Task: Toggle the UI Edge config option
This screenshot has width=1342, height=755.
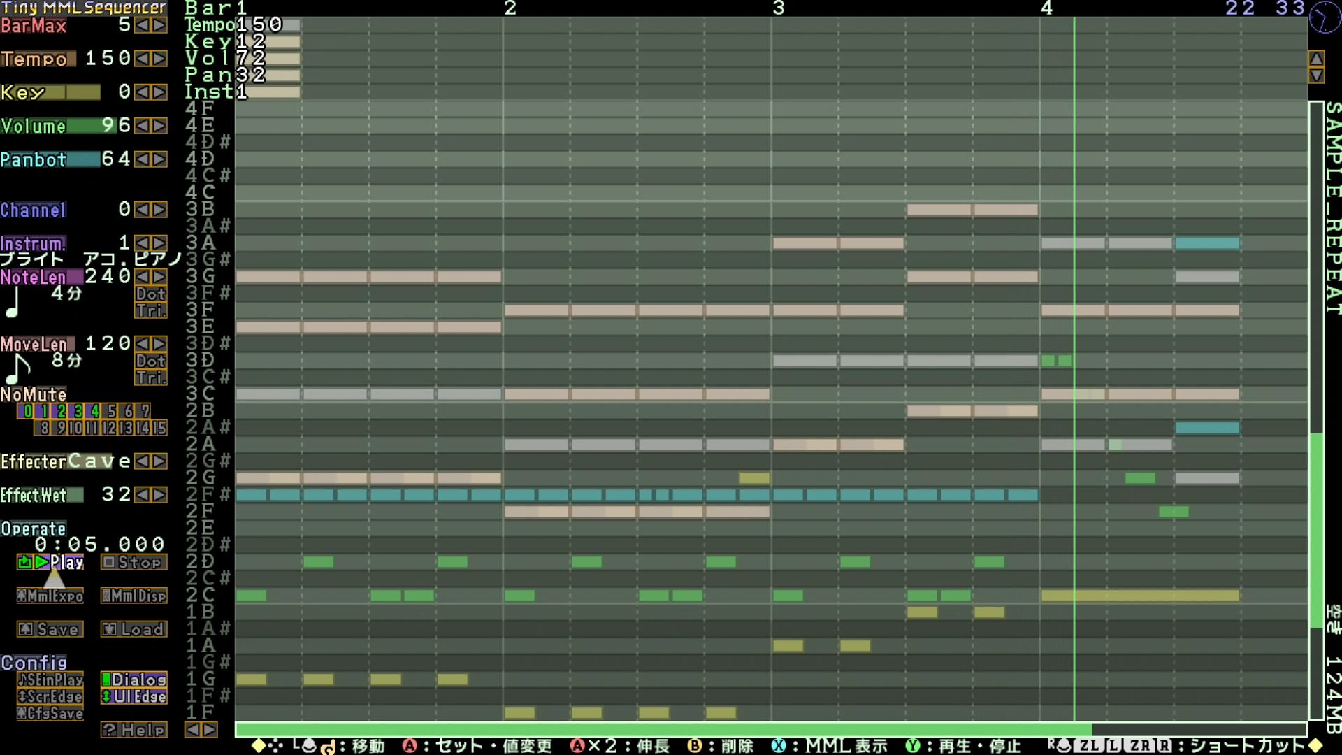Action: 134,696
